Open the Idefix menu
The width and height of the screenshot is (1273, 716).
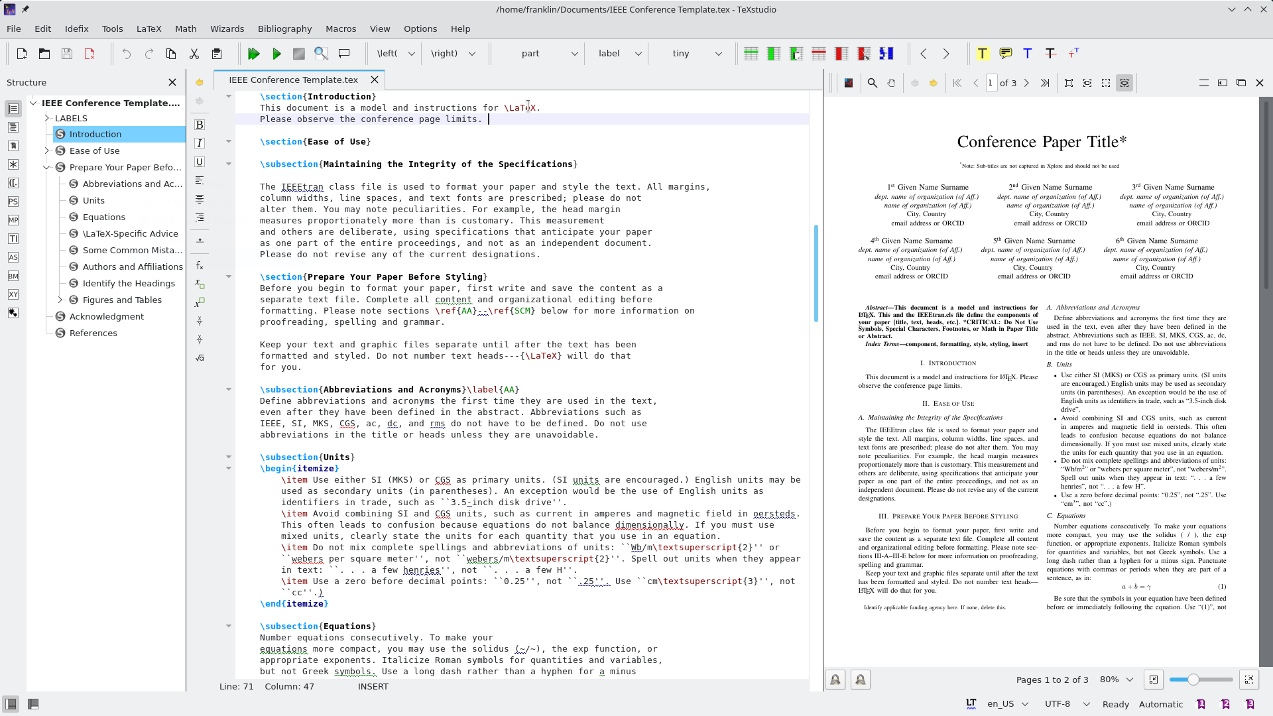(76, 29)
